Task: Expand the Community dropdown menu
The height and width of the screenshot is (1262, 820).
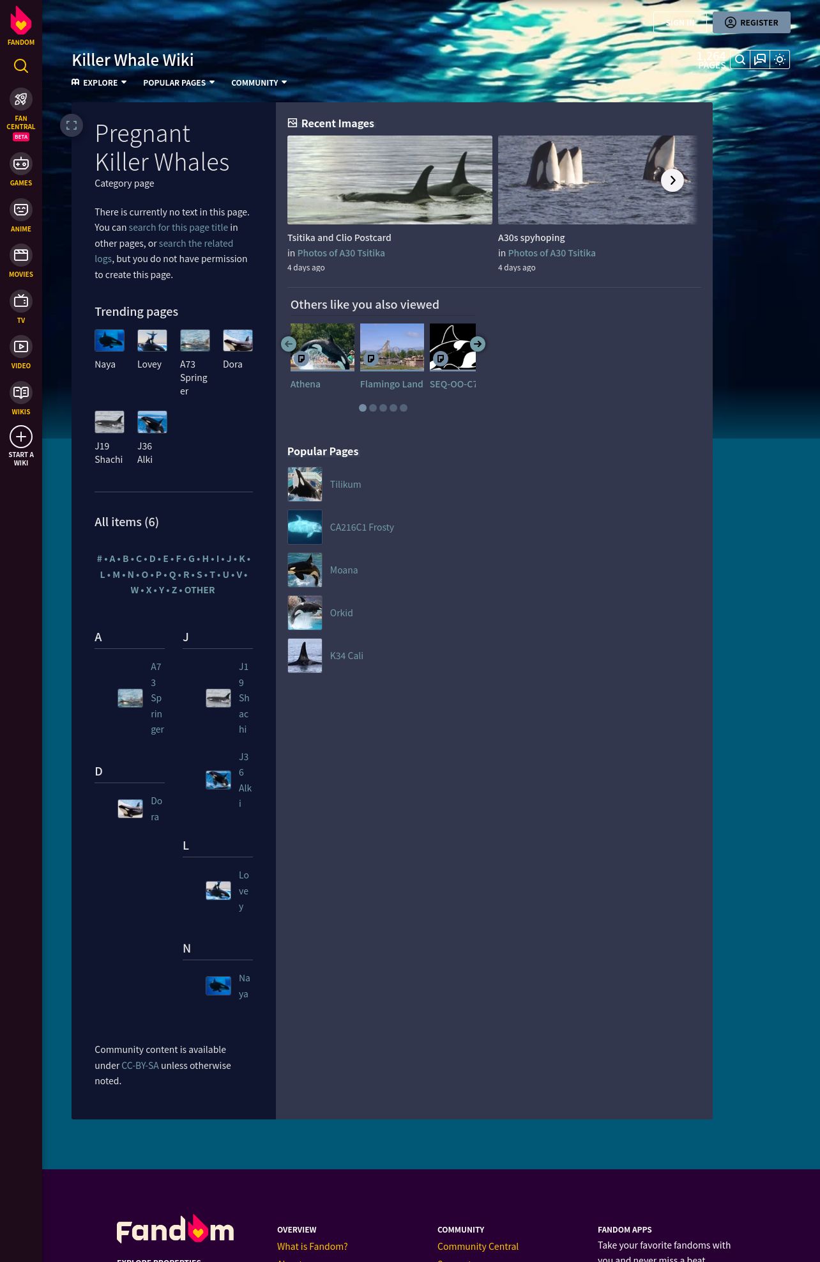Action: pos(259,82)
